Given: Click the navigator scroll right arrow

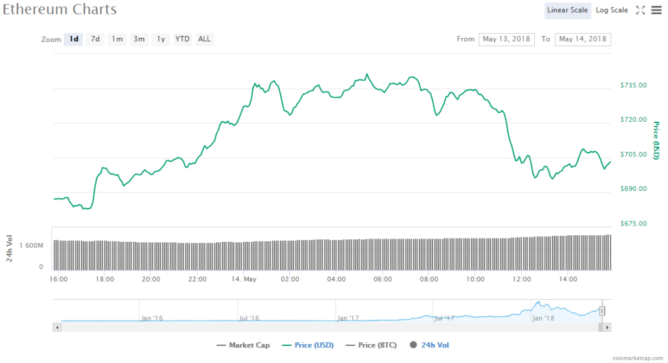Looking at the screenshot, I should (x=607, y=327).
